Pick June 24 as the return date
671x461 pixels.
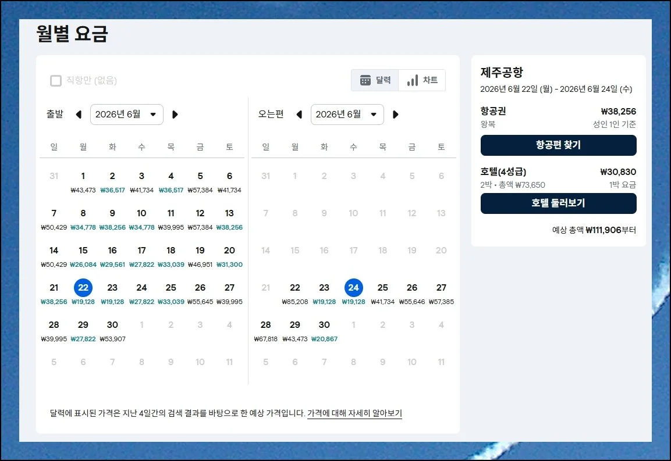click(x=353, y=287)
